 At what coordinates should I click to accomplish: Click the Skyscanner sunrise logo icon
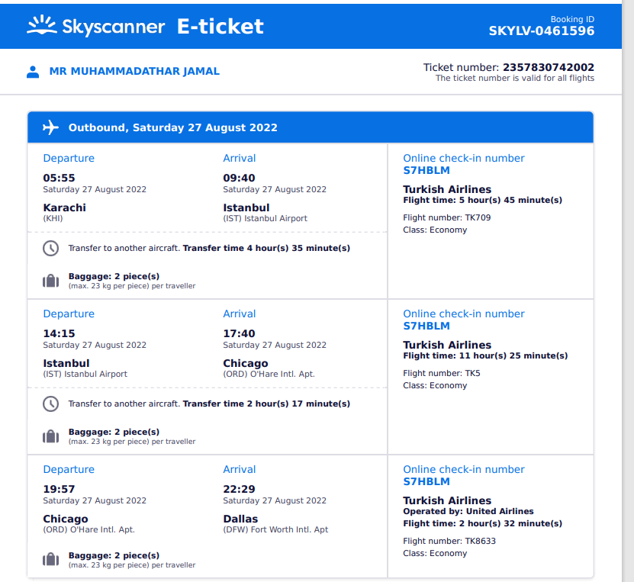click(41, 27)
